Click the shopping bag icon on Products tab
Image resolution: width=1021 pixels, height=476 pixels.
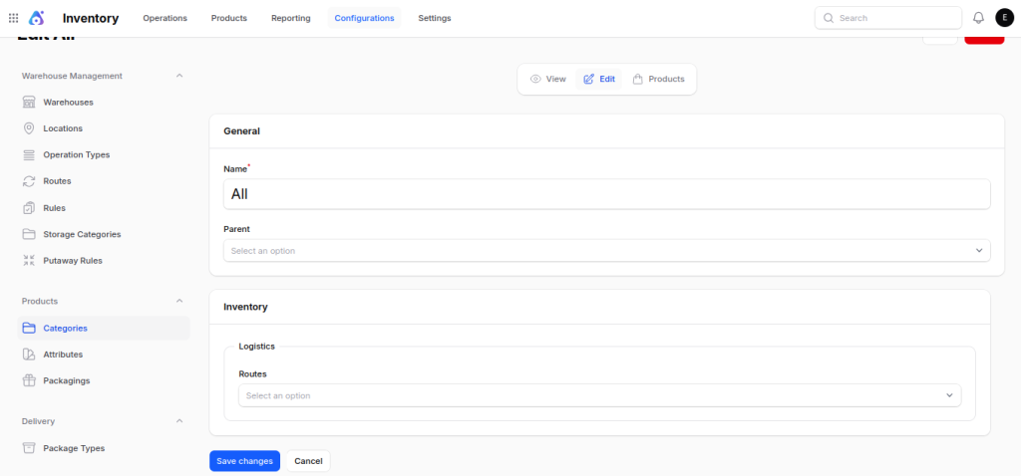638,79
